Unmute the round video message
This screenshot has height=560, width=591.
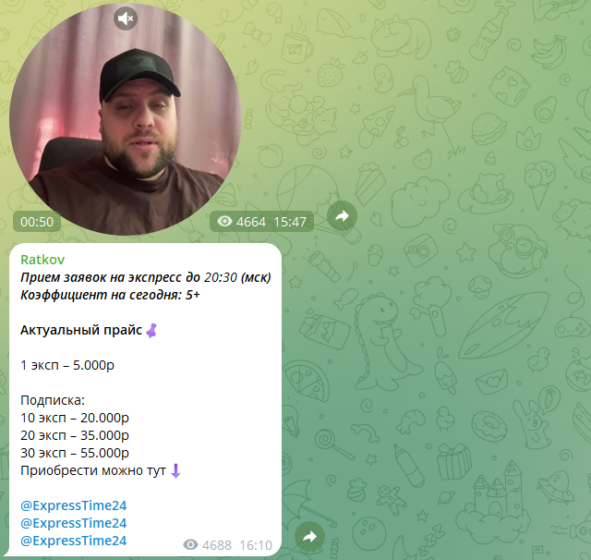pos(126,18)
